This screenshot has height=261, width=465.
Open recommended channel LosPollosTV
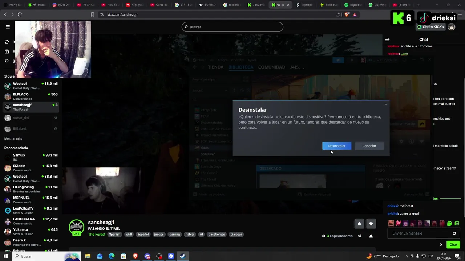click(31, 211)
